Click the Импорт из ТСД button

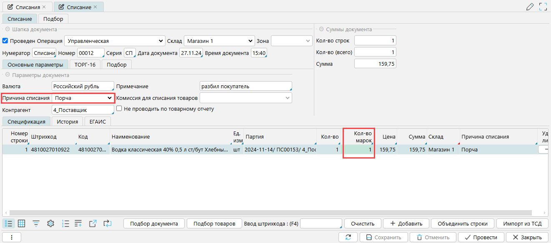pos(522,223)
